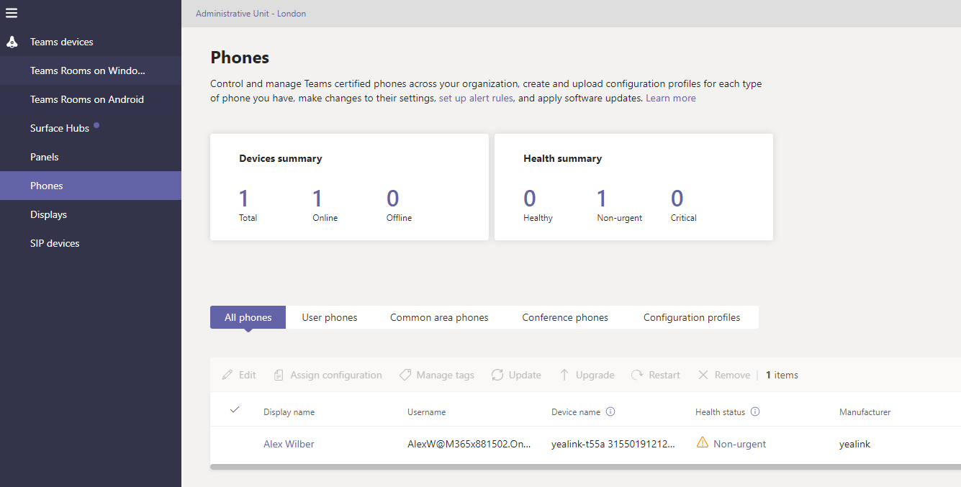Click the Upgrade arrow icon
This screenshot has height=487, width=961.
coord(564,375)
